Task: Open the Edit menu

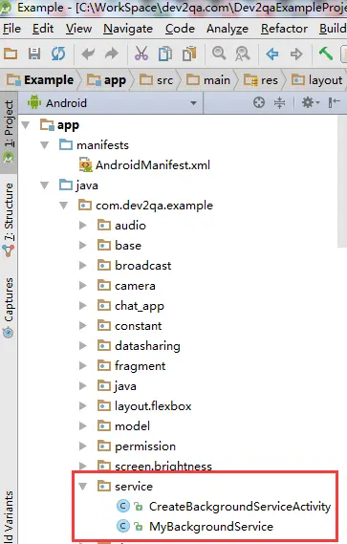Action: pos(43,29)
